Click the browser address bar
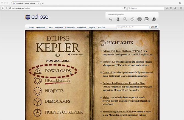184x120 pixels. tap(66, 8)
